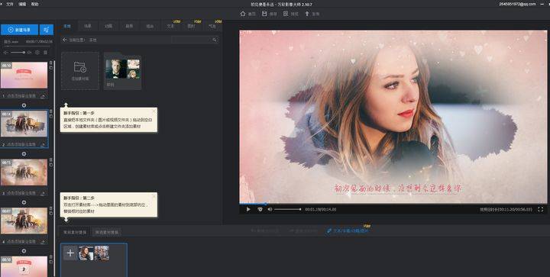Open the fifth tab in the material panel
This screenshot has width=550, height=277.
150,26
